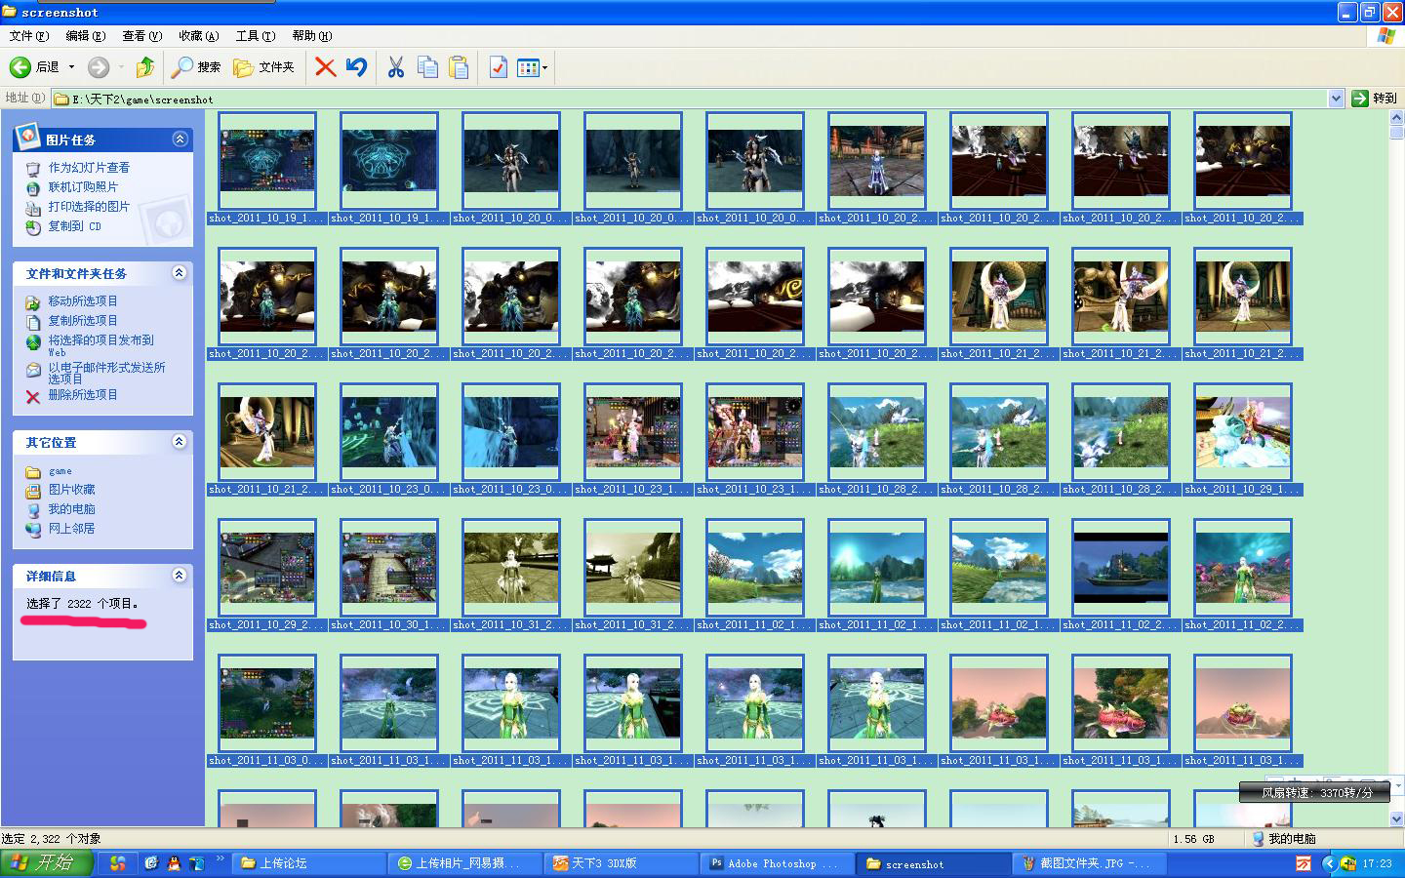
Task: Click the QQ penguin quick launch icon
Action: click(174, 863)
